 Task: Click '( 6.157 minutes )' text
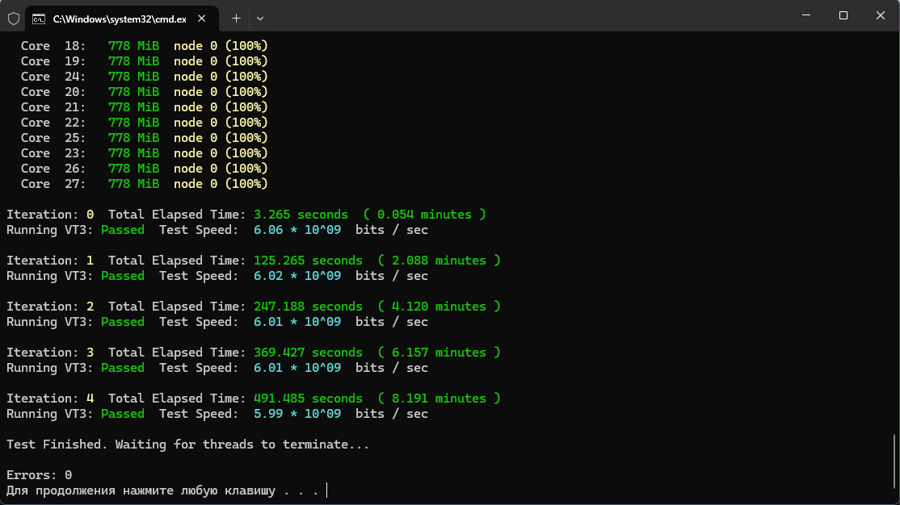tap(439, 353)
